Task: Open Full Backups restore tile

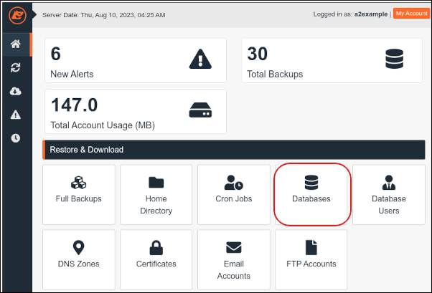Action: [79, 195]
